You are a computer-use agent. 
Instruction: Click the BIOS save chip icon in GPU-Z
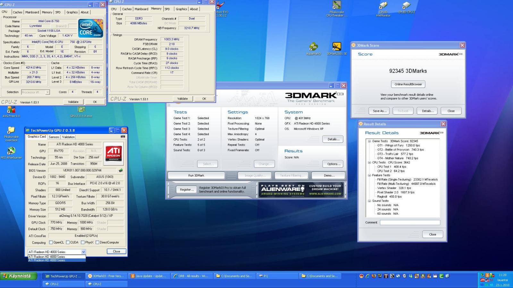click(x=121, y=170)
